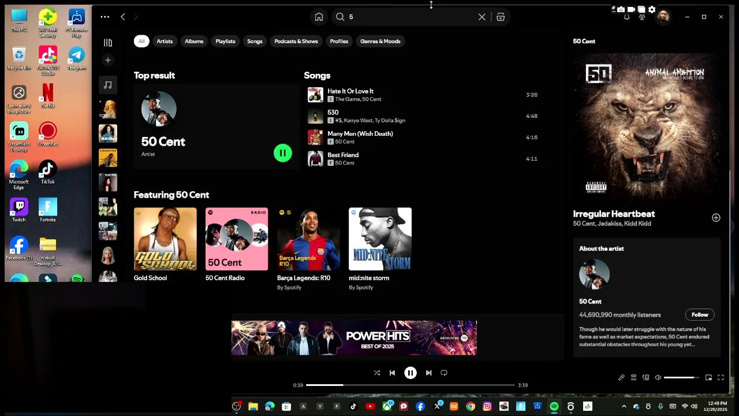Open Connect to a device icon
739x416 pixels.
(x=646, y=378)
